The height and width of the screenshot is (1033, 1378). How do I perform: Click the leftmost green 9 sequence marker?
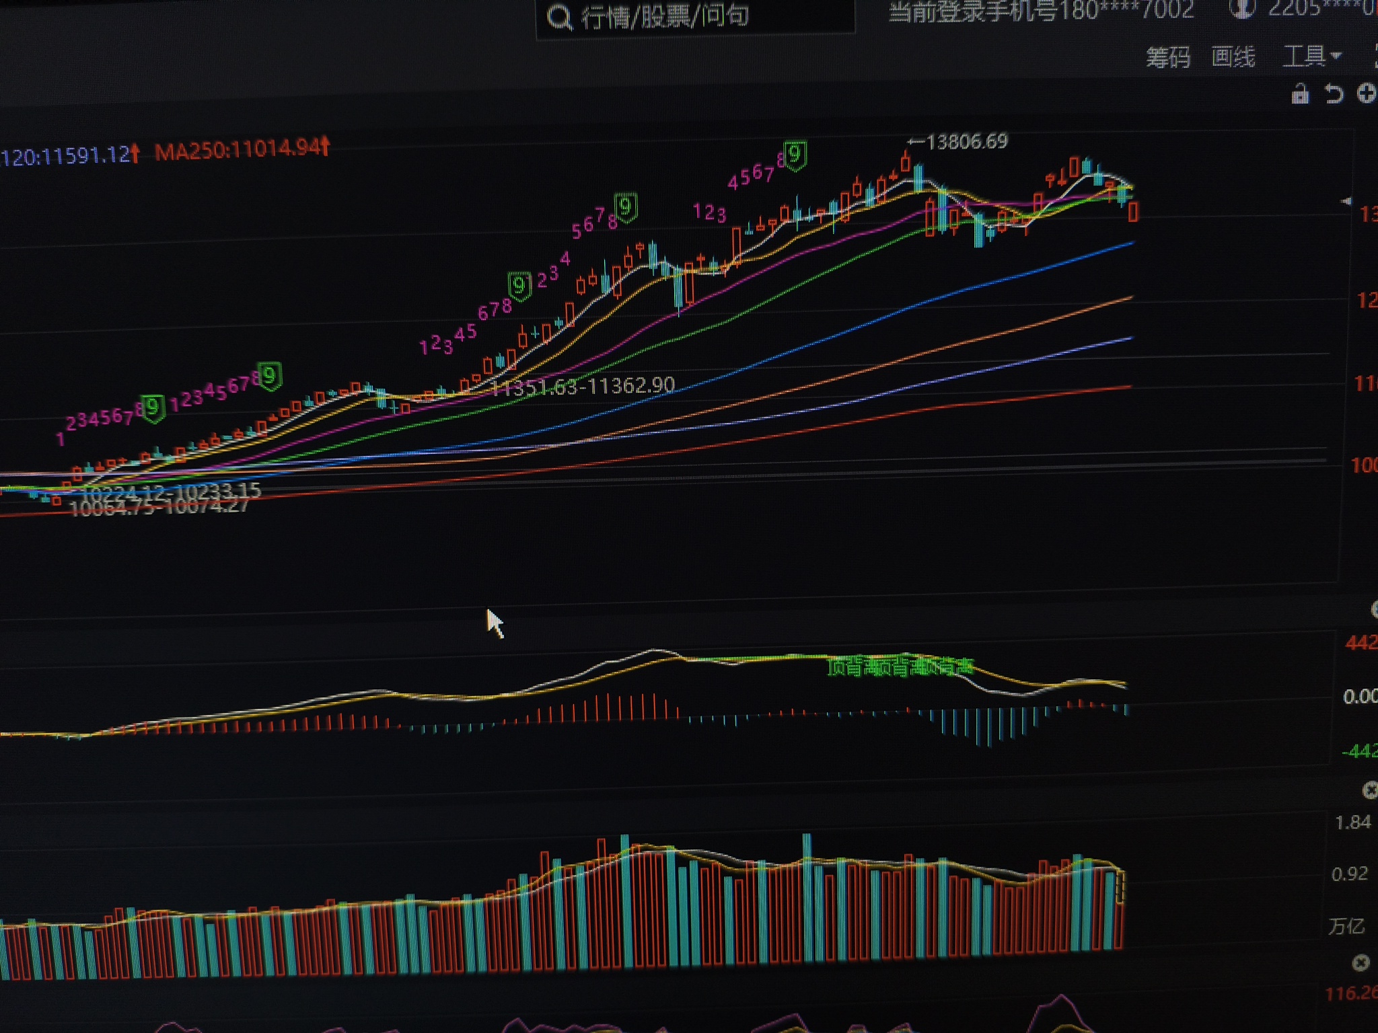[x=153, y=408]
